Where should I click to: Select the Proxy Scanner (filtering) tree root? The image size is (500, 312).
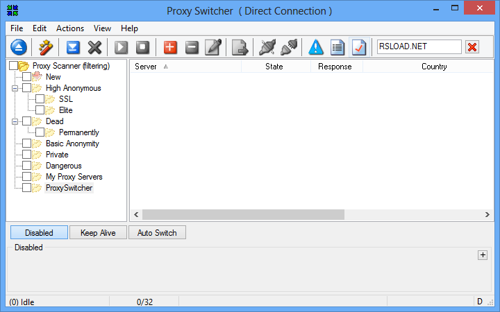[71, 66]
